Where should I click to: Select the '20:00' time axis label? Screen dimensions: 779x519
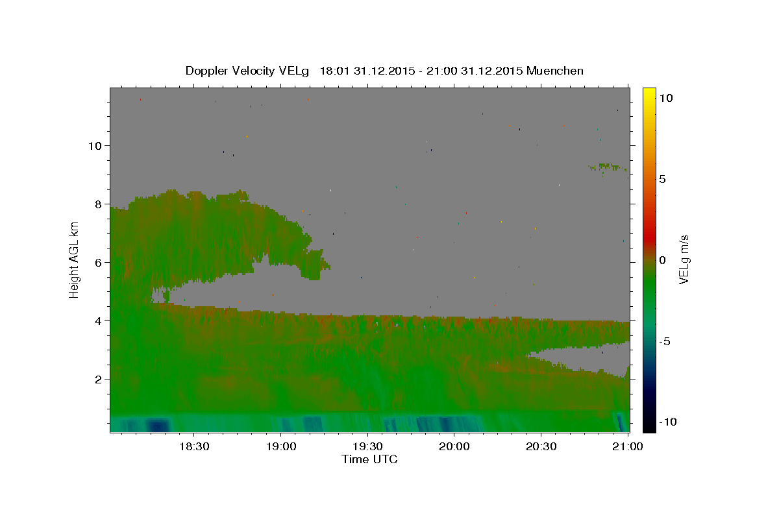[x=454, y=446]
